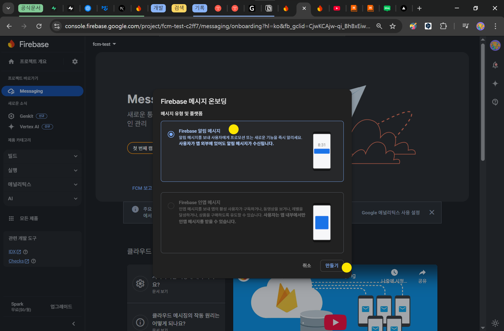
Task: Open the browser extensions puzzle icon
Action: pyautogui.click(x=443, y=26)
